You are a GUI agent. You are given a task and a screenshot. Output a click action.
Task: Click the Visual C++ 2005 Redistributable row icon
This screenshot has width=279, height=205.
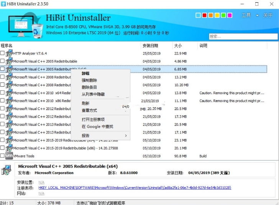(x=9, y=61)
